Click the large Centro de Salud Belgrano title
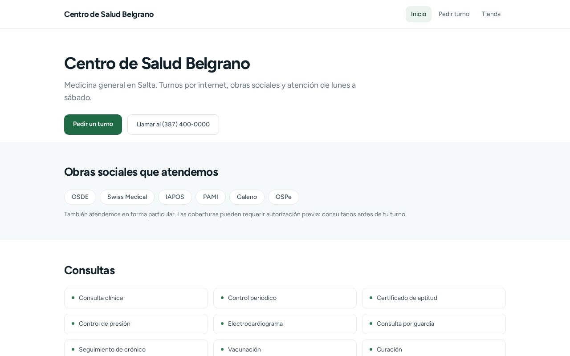 click(x=157, y=63)
